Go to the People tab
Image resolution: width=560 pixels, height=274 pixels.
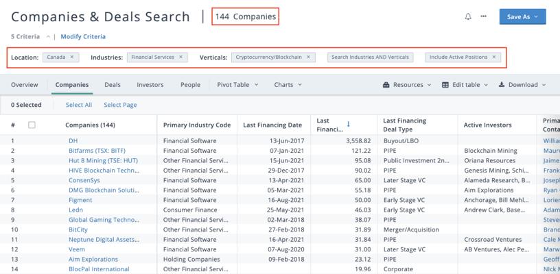pos(190,85)
